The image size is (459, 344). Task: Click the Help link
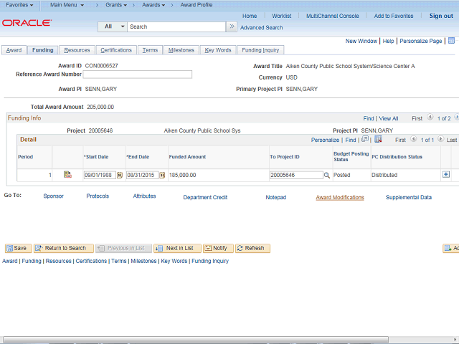point(388,41)
